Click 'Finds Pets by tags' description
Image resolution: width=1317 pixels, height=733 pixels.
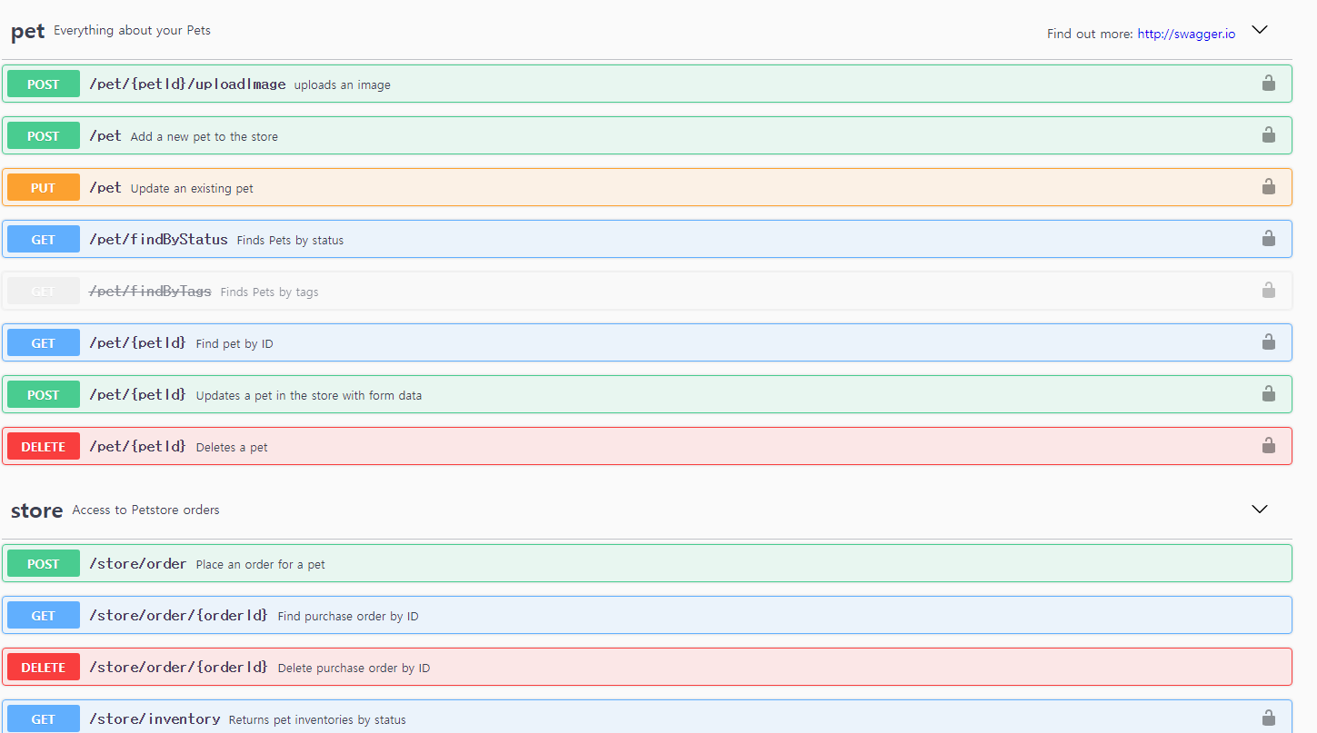pyautogui.click(x=269, y=292)
